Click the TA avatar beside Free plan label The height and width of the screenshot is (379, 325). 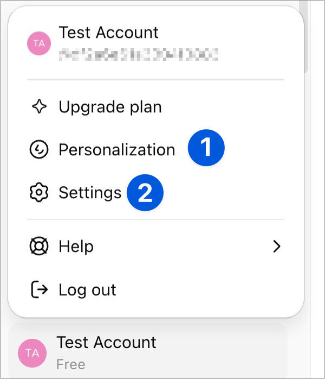[x=32, y=353]
